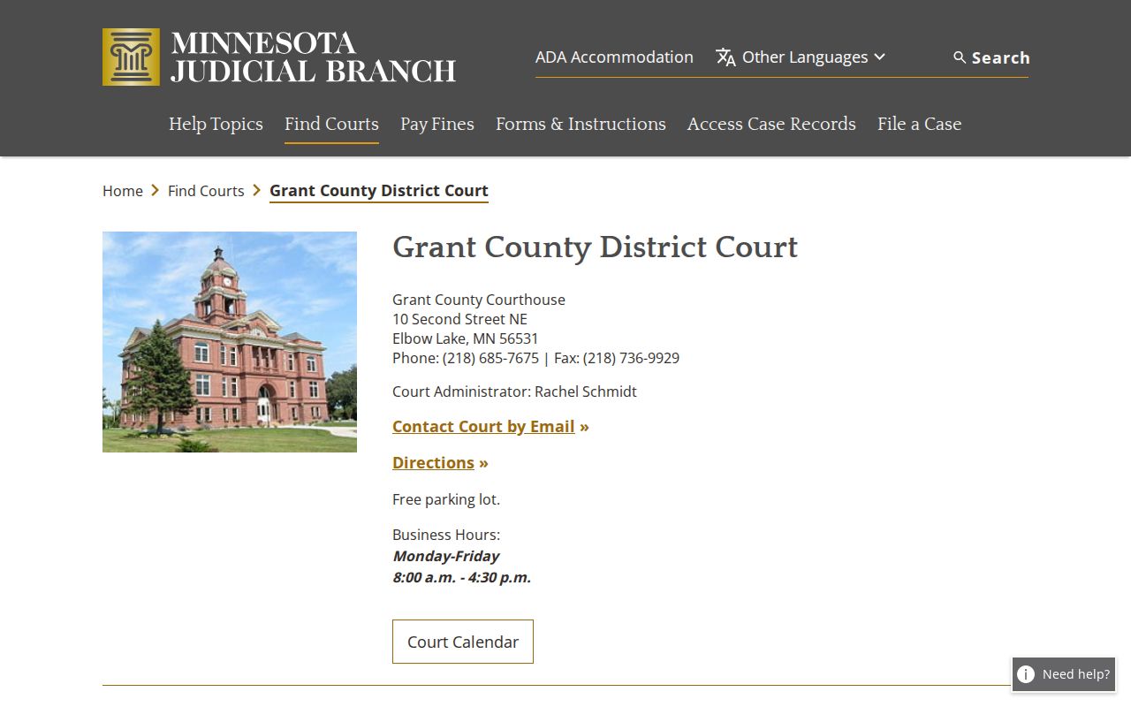Open the Access Case Records menu
Image resolution: width=1131 pixels, height=707 pixels.
[x=771, y=124]
